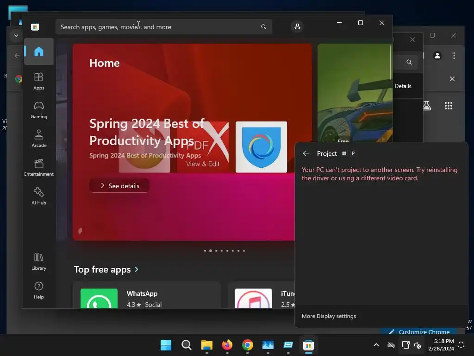
Task: Open the Gaming section
Action: click(39, 110)
